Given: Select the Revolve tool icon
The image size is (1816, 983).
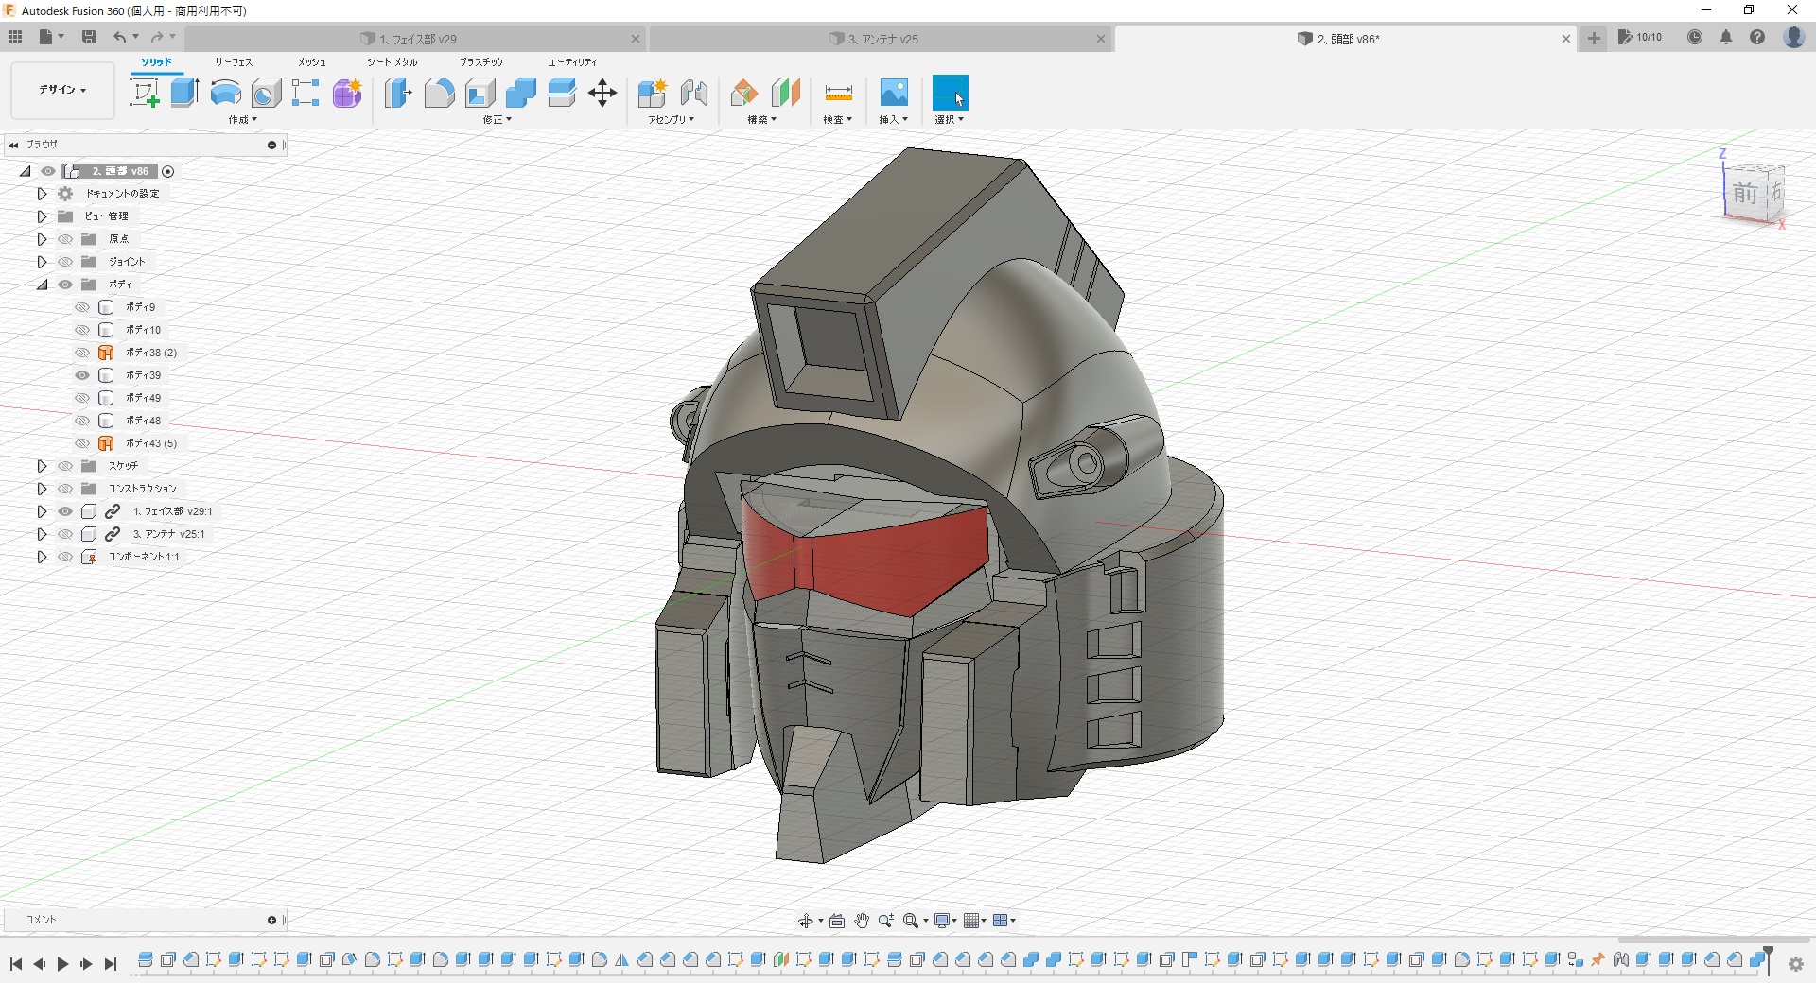Looking at the screenshot, I should [225, 93].
